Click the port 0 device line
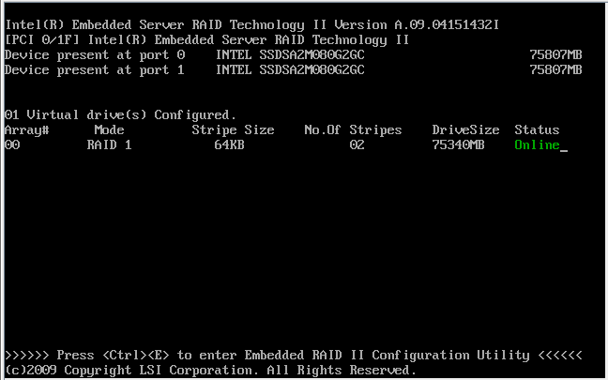The height and width of the screenshot is (380, 608). (x=293, y=54)
